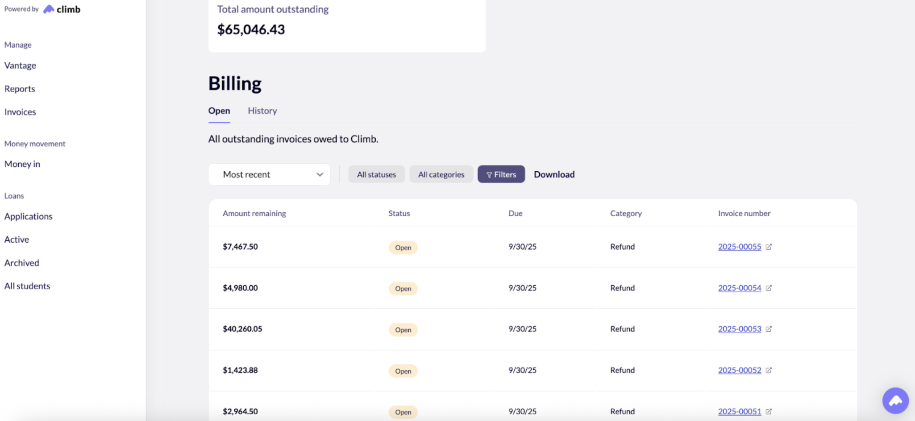This screenshot has width=915, height=421.
Task: Navigate to Reports in sidebar
Action: pyautogui.click(x=20, y=89)
